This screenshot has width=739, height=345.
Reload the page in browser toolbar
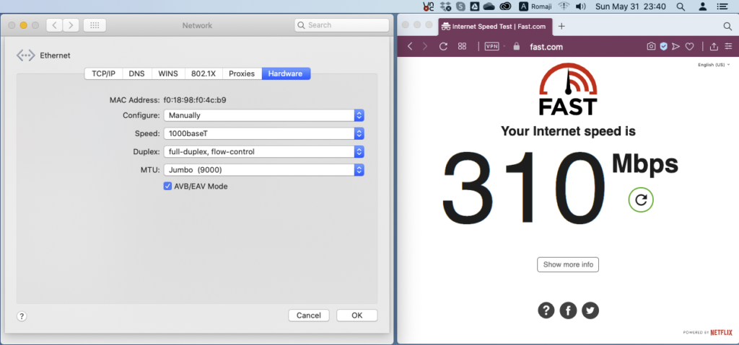(x=443, y=47)
